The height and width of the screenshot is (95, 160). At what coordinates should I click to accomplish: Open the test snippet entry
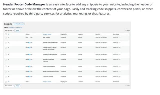[46, 37]
